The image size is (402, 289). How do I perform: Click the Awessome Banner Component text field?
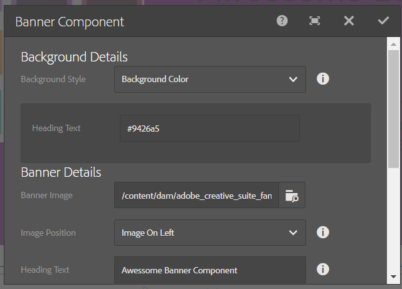pos(209,270)
